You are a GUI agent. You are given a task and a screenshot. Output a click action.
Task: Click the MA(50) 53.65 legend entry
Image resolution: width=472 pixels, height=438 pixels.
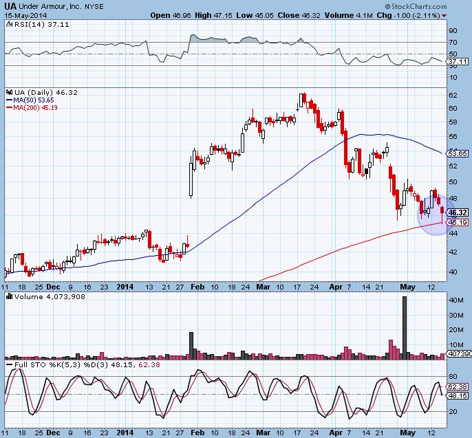click(x=30, y=100)
